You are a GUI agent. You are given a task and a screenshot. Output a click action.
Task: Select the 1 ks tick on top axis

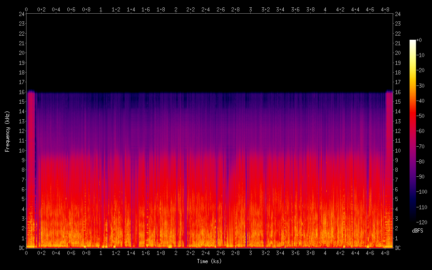101,9
